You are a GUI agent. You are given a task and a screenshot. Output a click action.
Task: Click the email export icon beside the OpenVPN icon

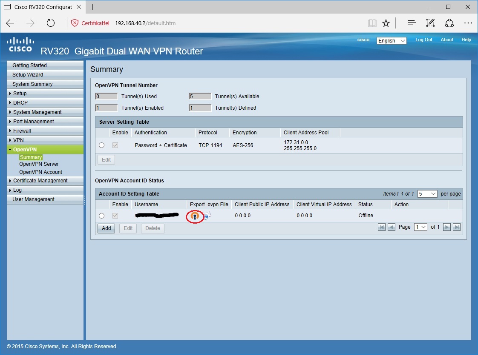tap(207, 216)
